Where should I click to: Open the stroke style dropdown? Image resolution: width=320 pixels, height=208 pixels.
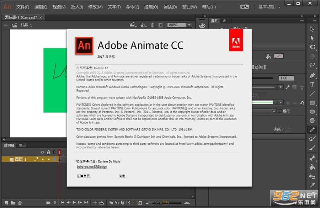[x=281, y=87]
